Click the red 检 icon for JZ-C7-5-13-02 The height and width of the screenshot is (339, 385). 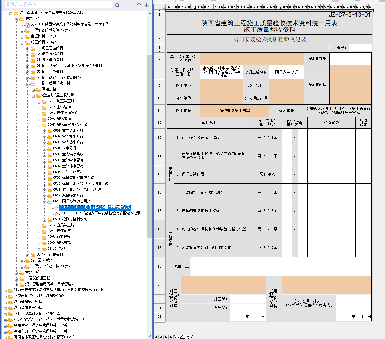[56, 214]
